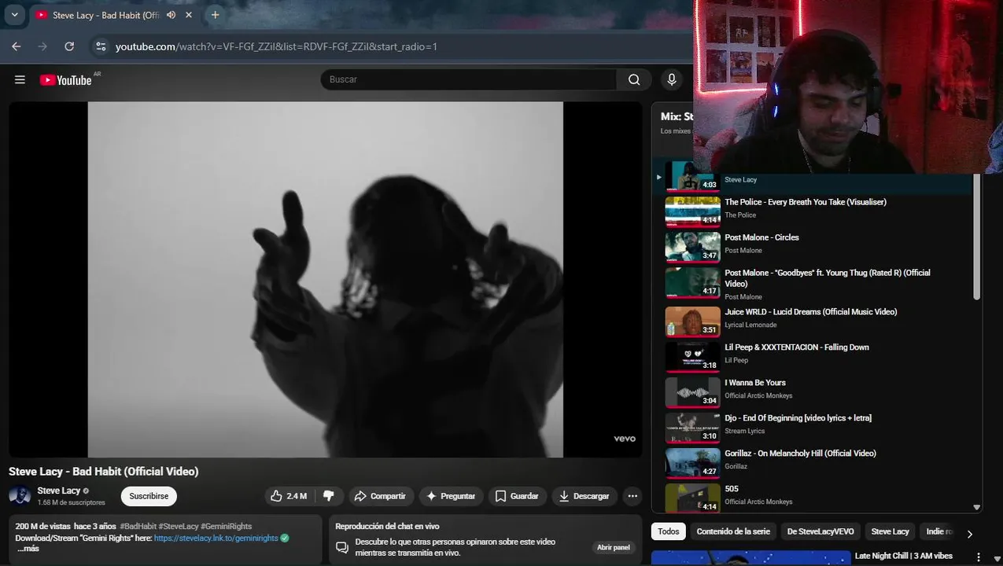The image size is (1003, 566).
Task: Select the De SteveLacyVEVO chip
Action: point(820,531)
